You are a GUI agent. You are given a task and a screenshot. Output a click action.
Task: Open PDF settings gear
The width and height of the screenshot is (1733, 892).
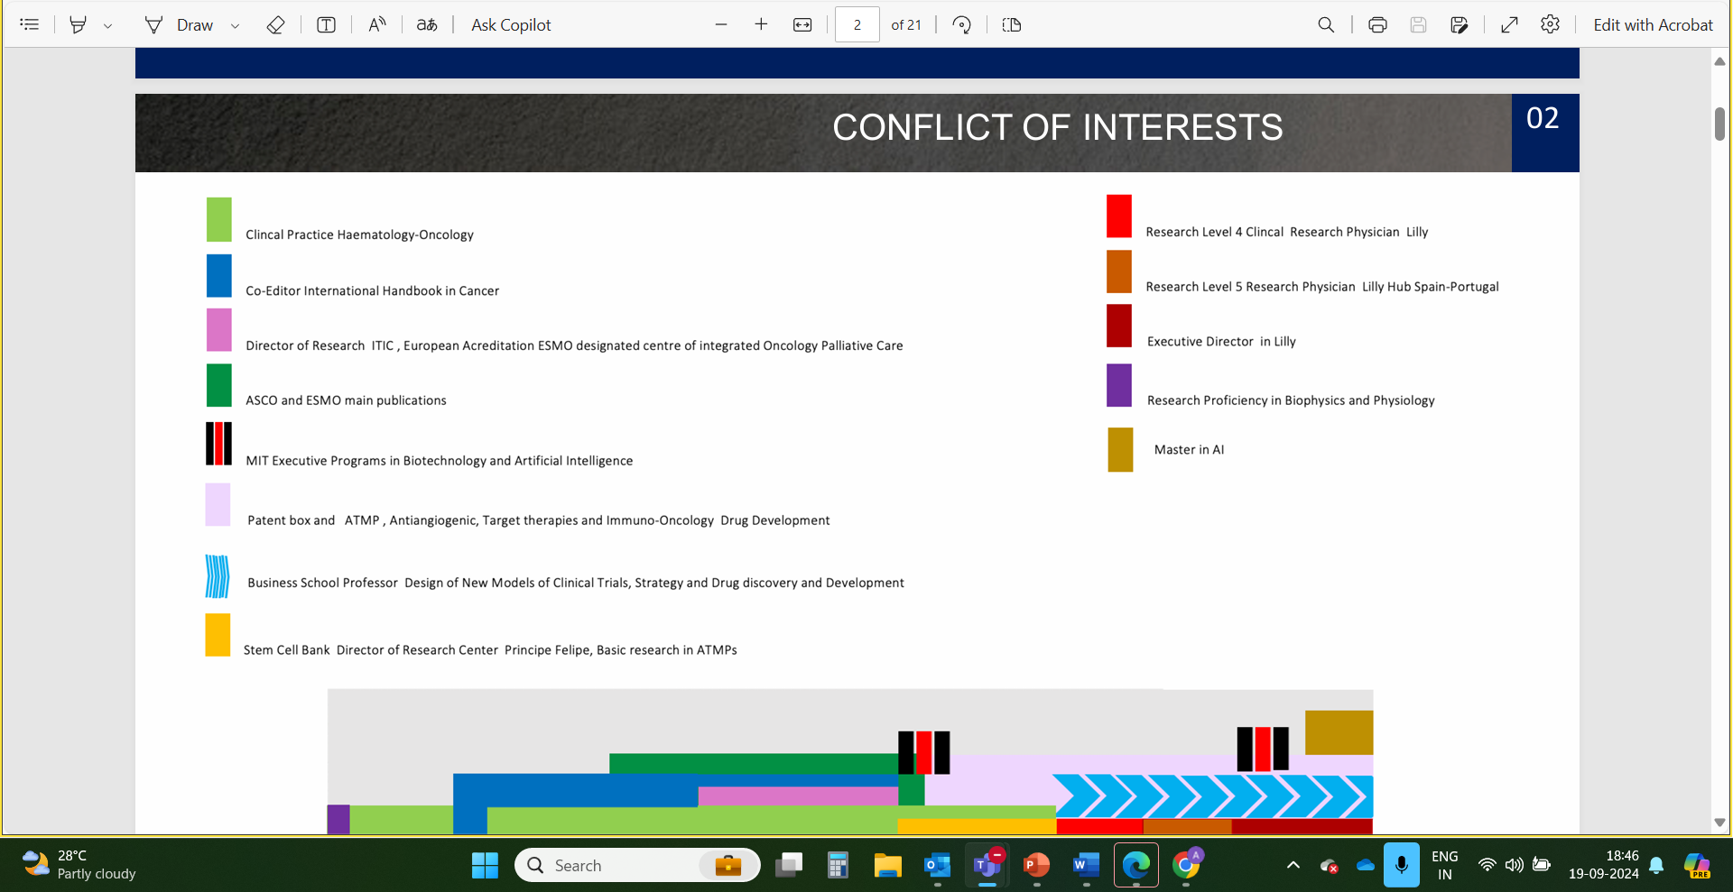coord(1550,24)
